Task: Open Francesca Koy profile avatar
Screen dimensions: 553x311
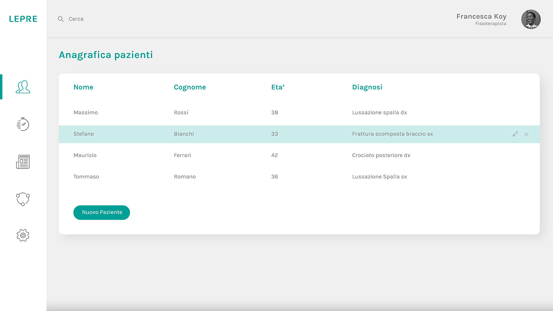Action: [x=531, y=19]
